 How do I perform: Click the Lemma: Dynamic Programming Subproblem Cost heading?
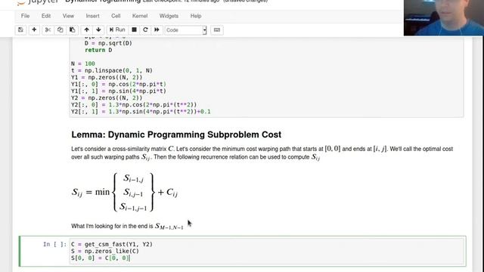(x=176, y=134)
